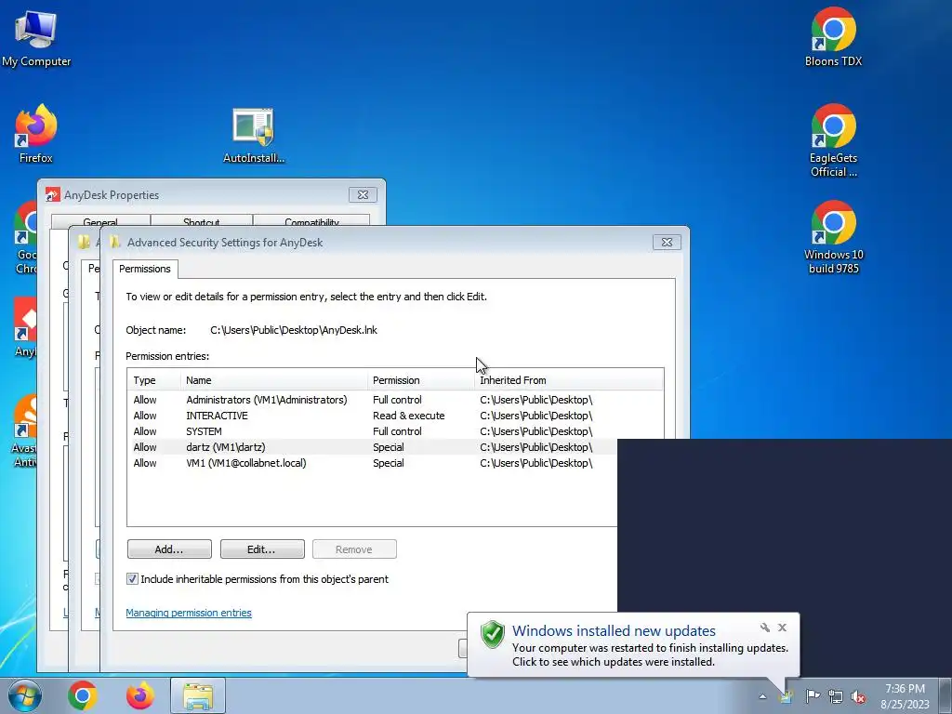
Task: Click the Add... button
Action: tap(169, 549)
